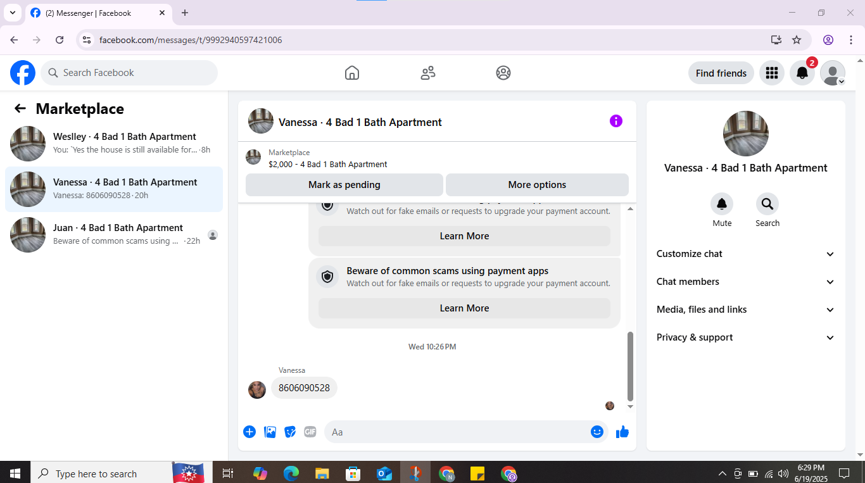Click the Mark as pending button
Screen dimensions: 865x483
pyautogui.click(x=344, y=185)
